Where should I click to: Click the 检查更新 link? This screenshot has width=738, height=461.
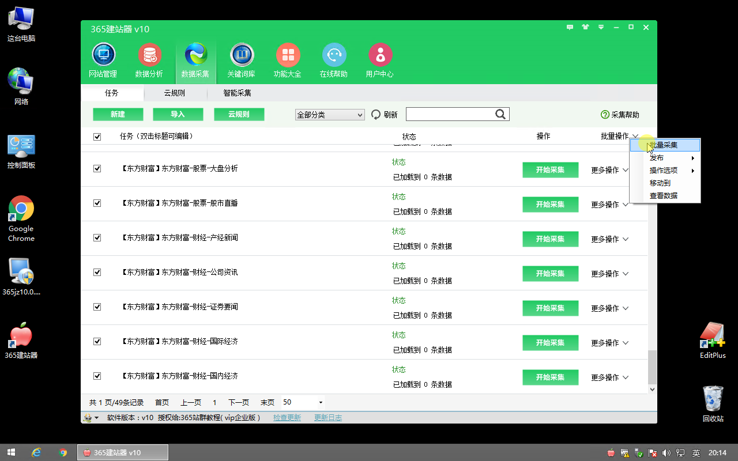(x=287, y=418)
